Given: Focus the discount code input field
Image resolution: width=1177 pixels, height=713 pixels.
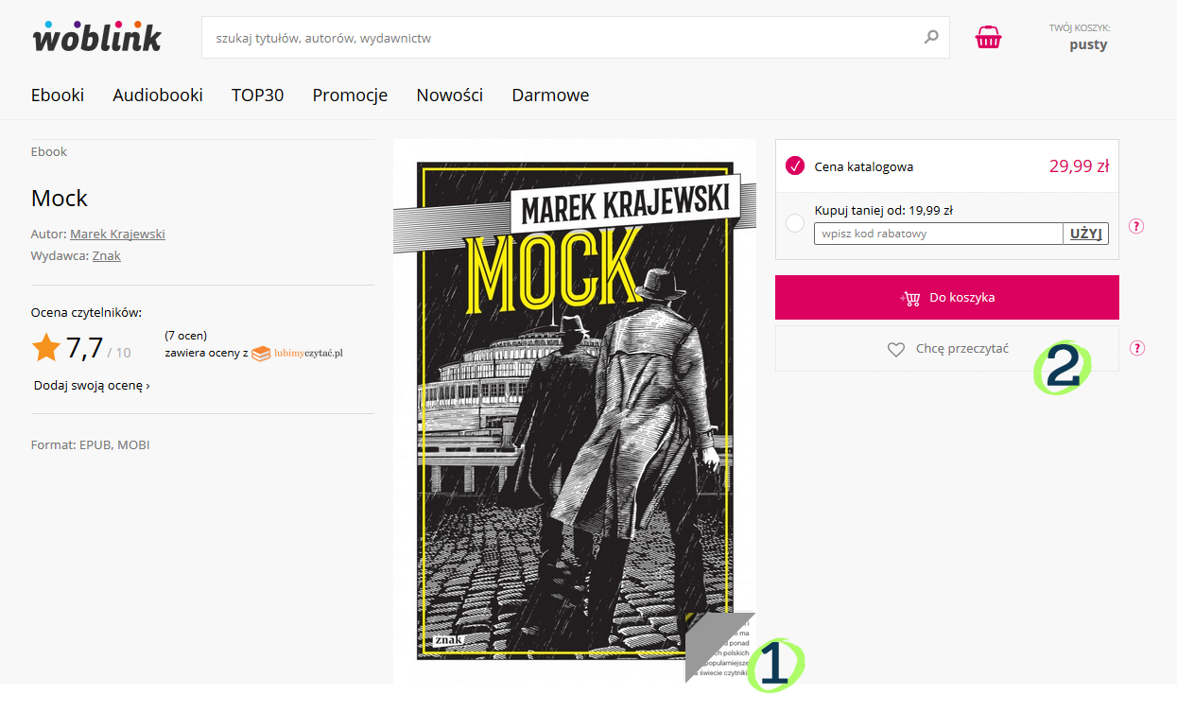Looking at the screenshot, I should (939, 234).
